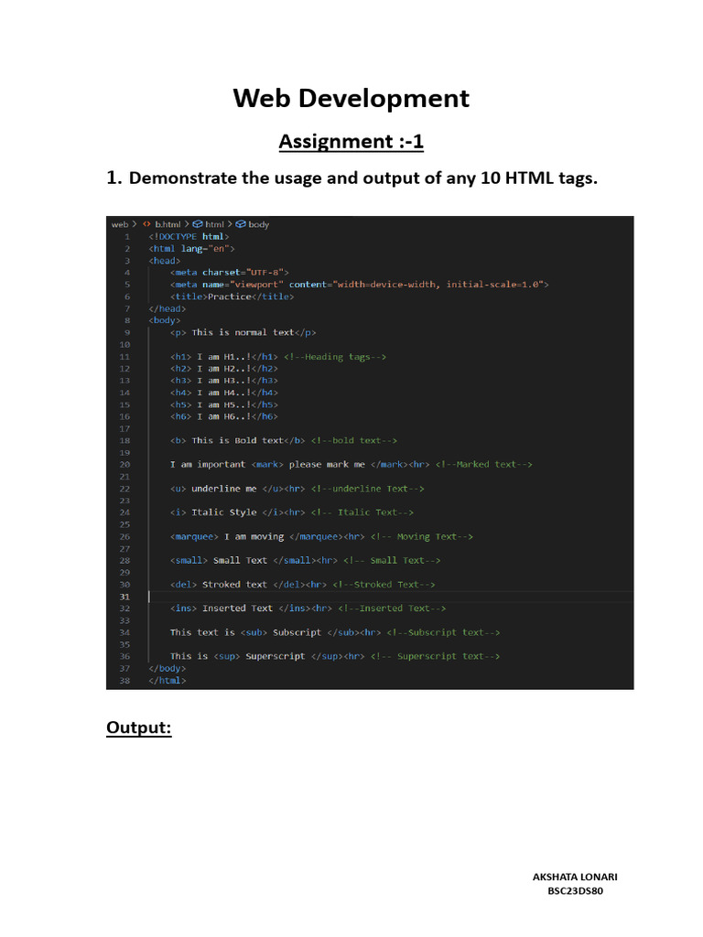Viewport: 703px width, 937px height.
Task: Click the DOCTYPE html declaration line
Action: tap(189, 237)
